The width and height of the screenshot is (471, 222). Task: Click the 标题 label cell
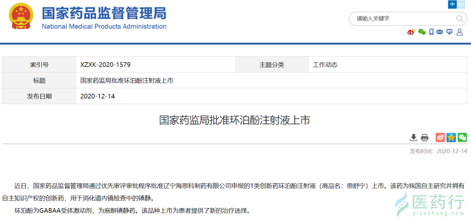39,81
